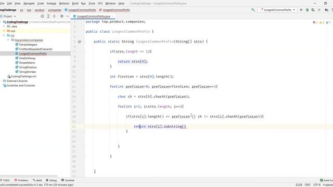The height and width of the screenshot is (187, 333).
Task: Select RotateMatrix class in tree
Action: (27, 62)
